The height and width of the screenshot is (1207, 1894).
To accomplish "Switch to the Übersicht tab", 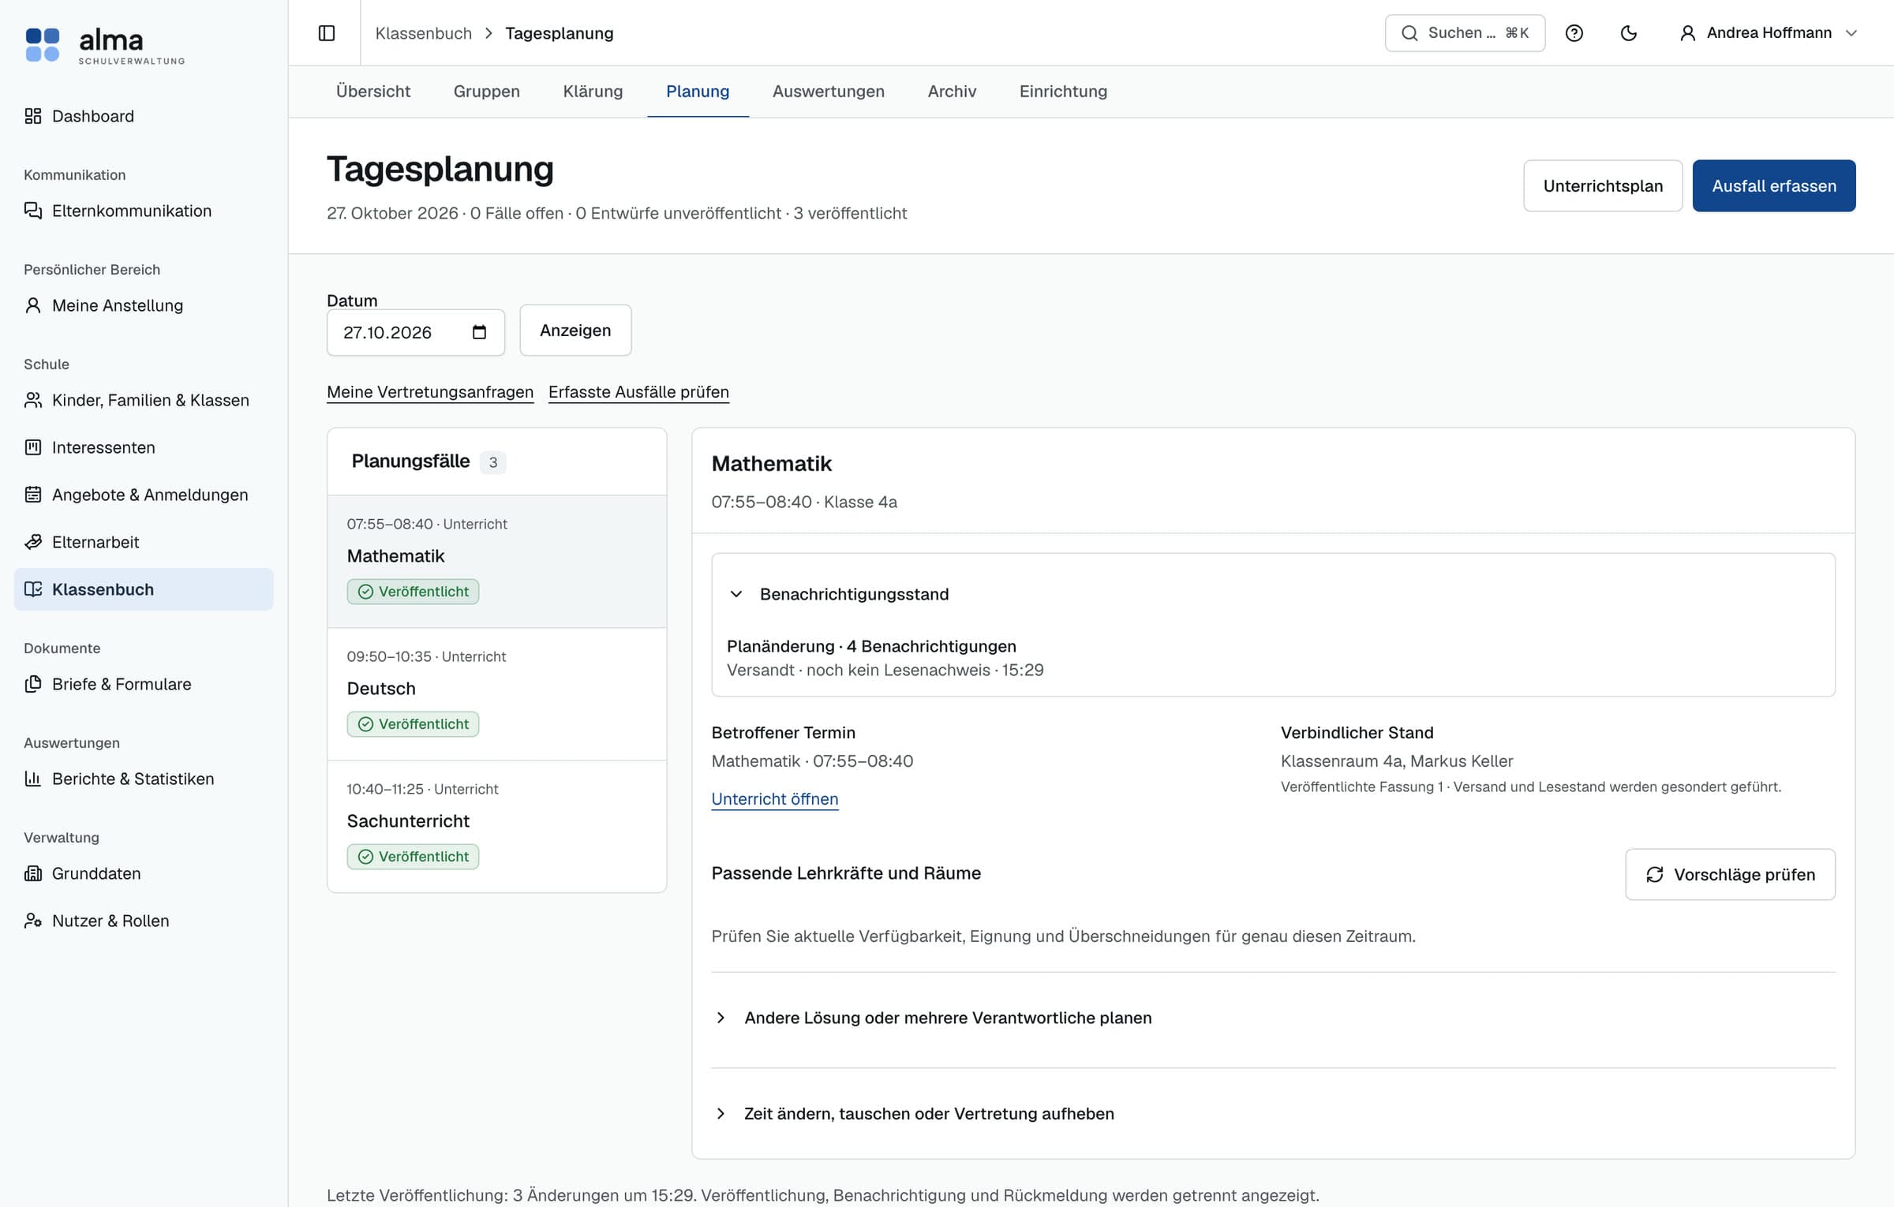I will coord(373,92).
